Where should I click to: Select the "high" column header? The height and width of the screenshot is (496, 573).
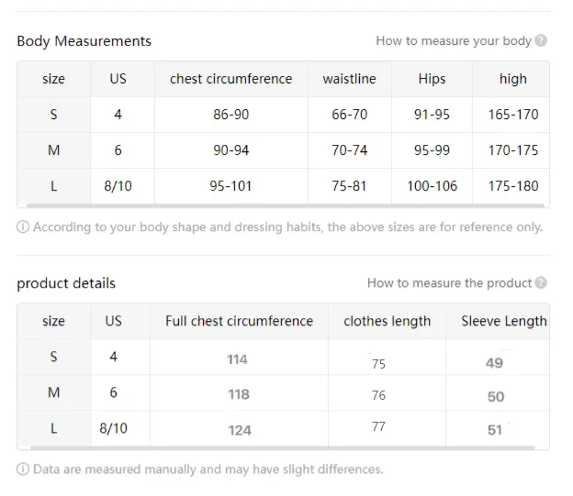(x=512, y=79)
